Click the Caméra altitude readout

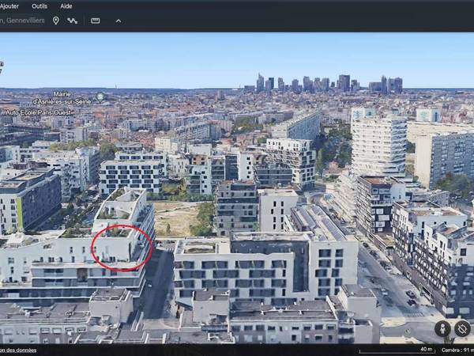(x=457, y=350)
